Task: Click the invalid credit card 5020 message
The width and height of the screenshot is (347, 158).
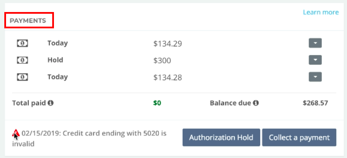Action: [89, 139]
